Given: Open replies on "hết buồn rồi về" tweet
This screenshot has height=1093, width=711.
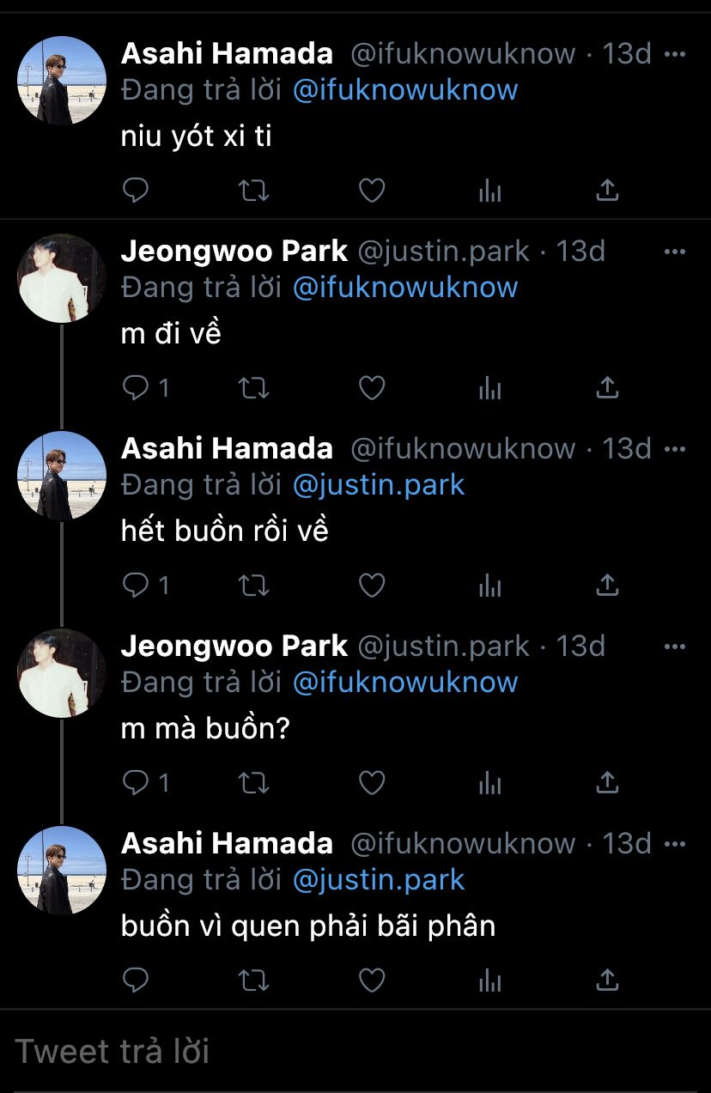Looking at the screenshot, I should [146, 586].
